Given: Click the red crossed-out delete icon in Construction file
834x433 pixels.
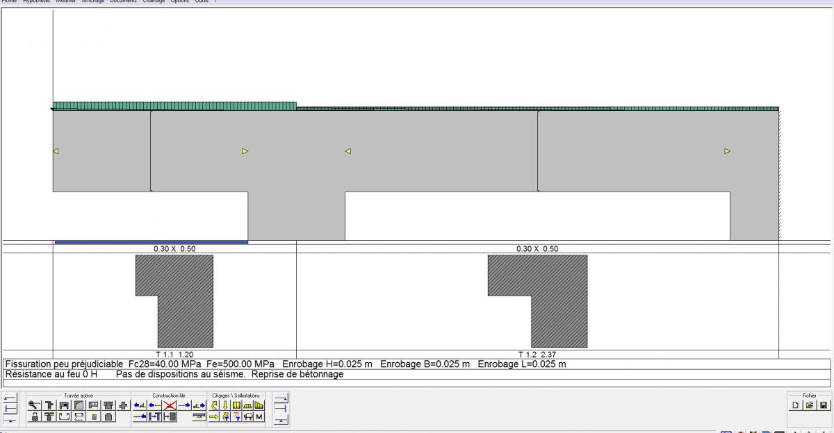Looking at the screenshot, I should pyautogui.click(x=170, y=405).
